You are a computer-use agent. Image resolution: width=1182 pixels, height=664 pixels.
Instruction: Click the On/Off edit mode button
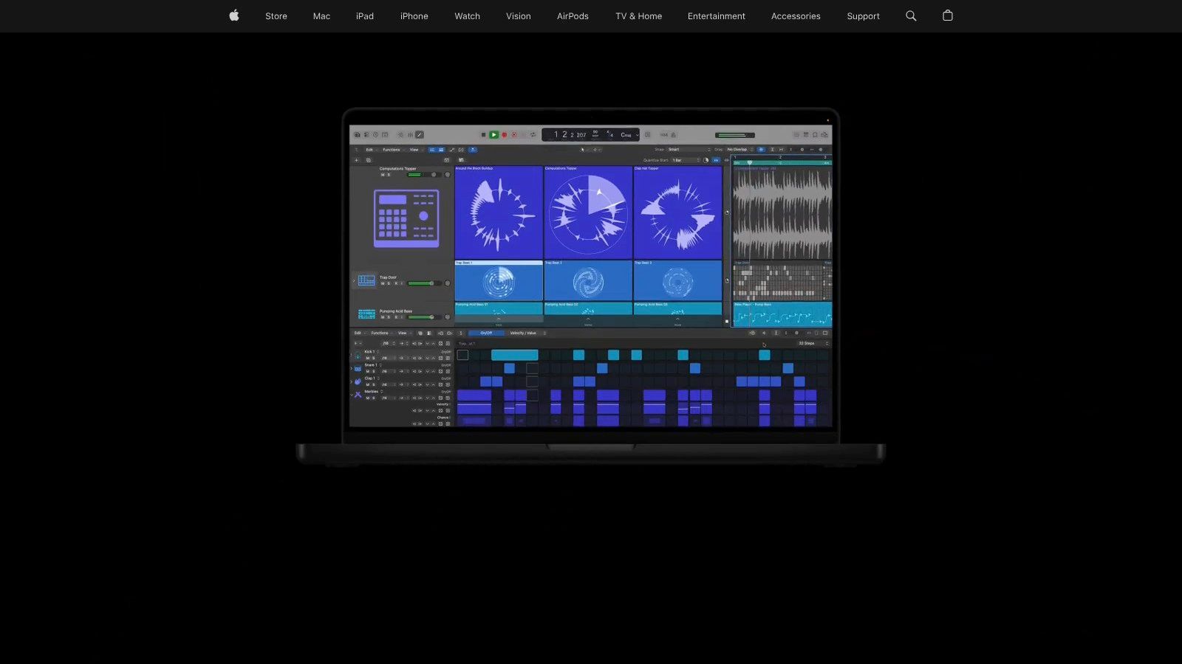(x=486, y=333)
